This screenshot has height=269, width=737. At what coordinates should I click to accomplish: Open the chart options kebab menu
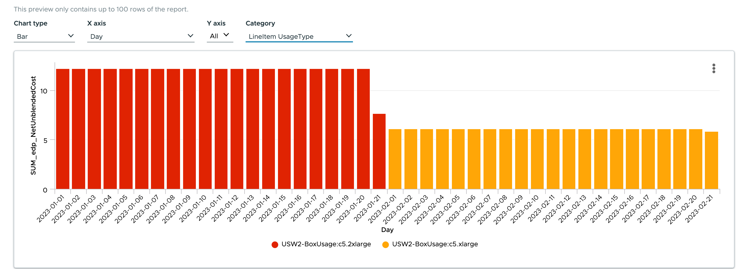coord(714,68)
